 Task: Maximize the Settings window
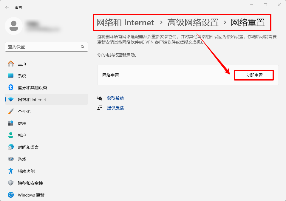coord(265,5)
